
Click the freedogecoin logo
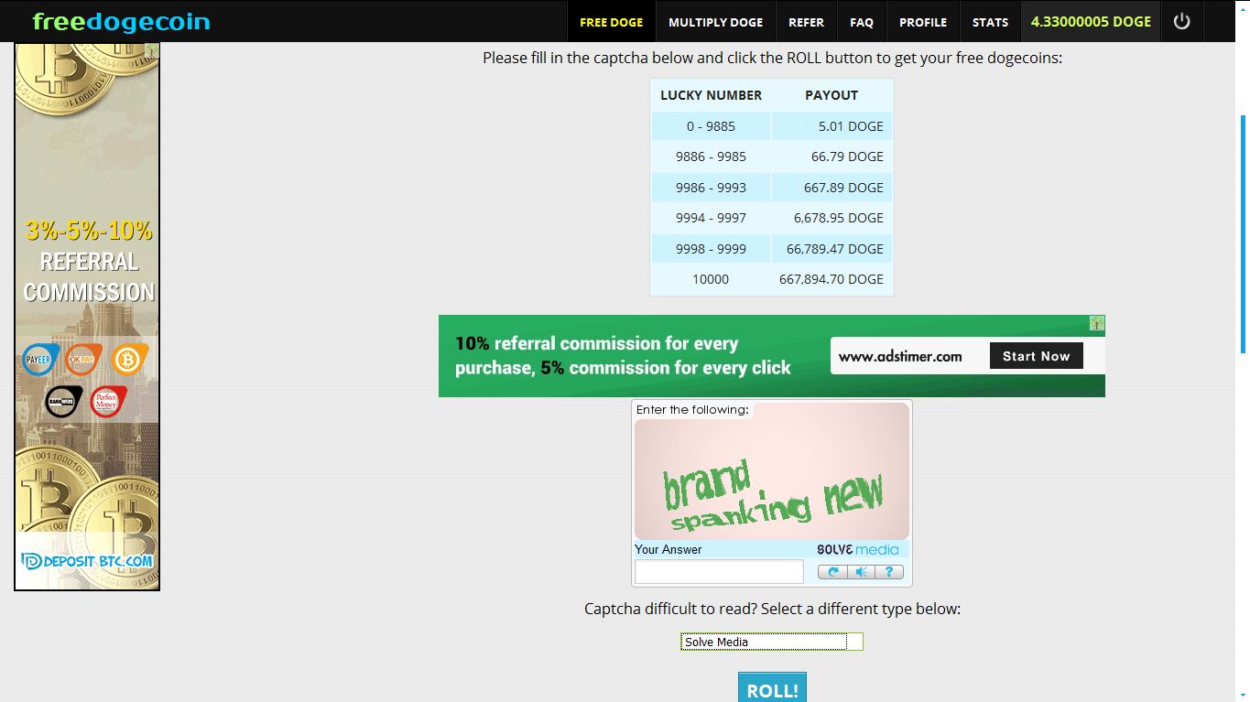(121, 21)
